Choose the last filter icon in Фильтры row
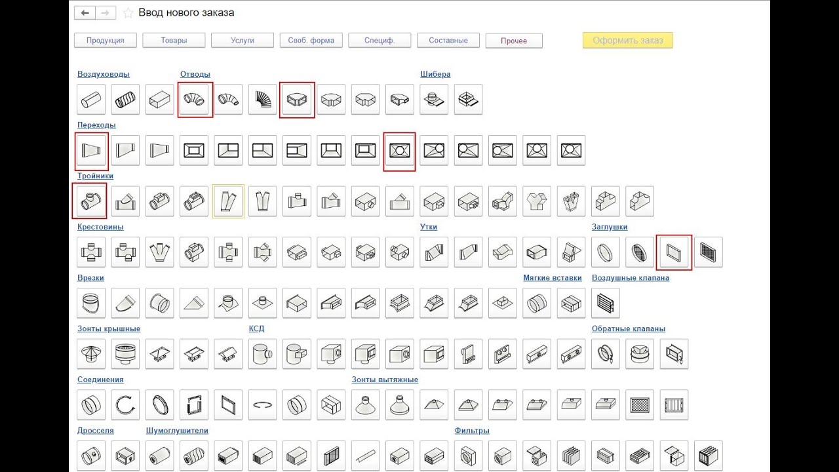 [x=708, y=455]
